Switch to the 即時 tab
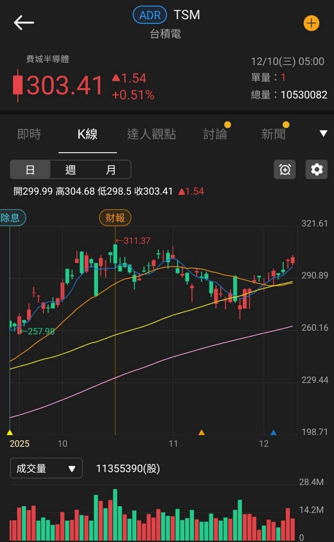The image size is (334, 542). coord(29,134)
